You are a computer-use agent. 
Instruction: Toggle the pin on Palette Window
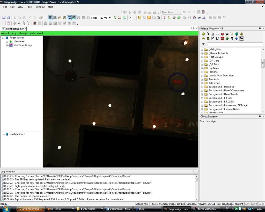point(260,28)
